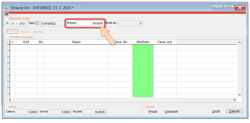Click the Názov column header

[x=76, y=42]
